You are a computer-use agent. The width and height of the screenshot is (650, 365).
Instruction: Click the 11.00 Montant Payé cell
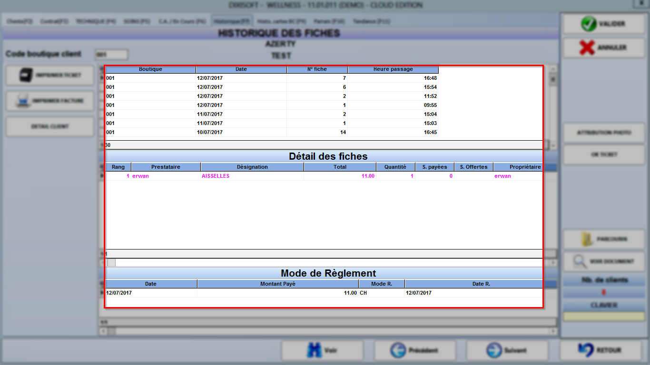click(278, 293)
